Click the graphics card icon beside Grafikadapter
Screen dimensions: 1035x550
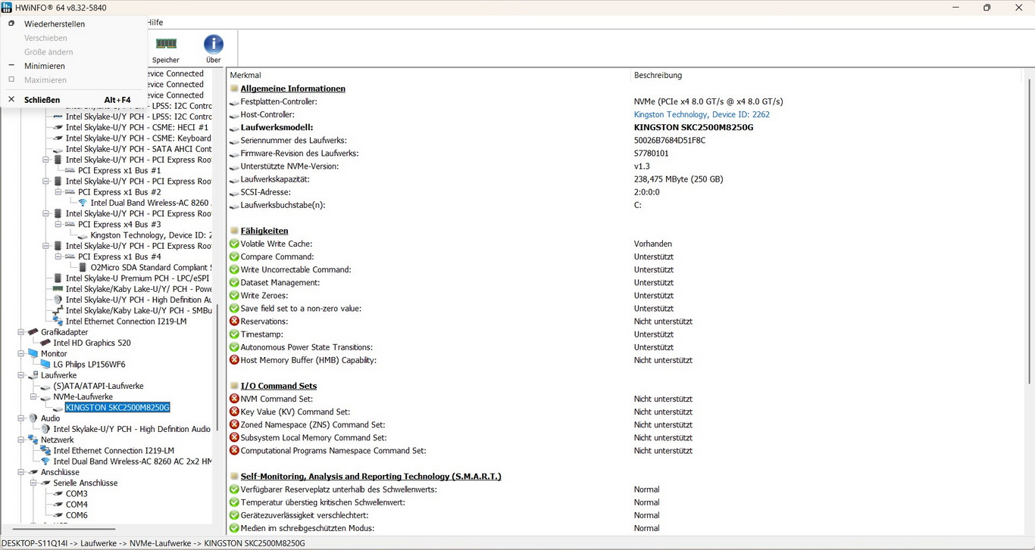click(x=33, y=332)
